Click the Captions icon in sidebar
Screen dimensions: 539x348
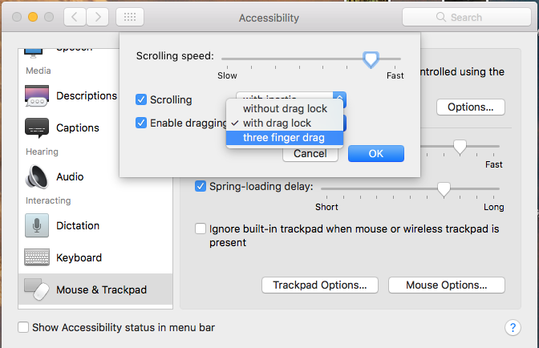[37, 128]
